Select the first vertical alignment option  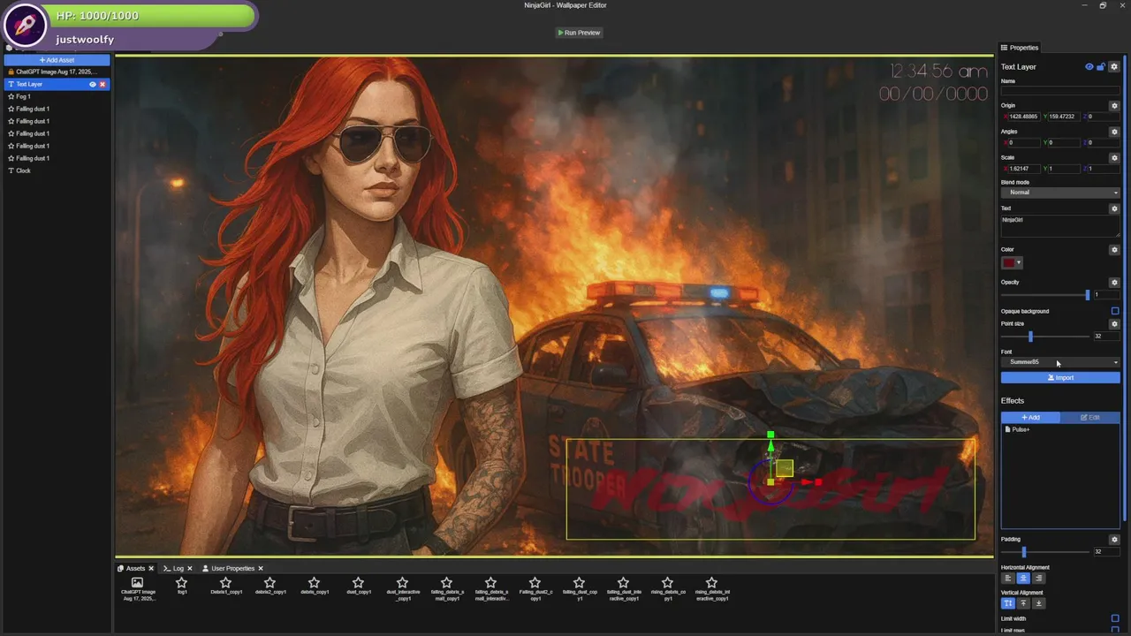[x=1008, y=603]
